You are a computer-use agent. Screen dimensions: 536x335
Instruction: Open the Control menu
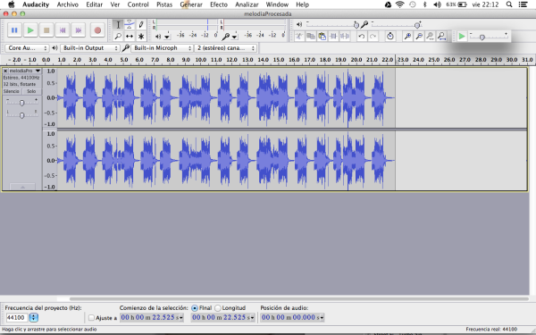pyautogui.click(x=138, y=4)
